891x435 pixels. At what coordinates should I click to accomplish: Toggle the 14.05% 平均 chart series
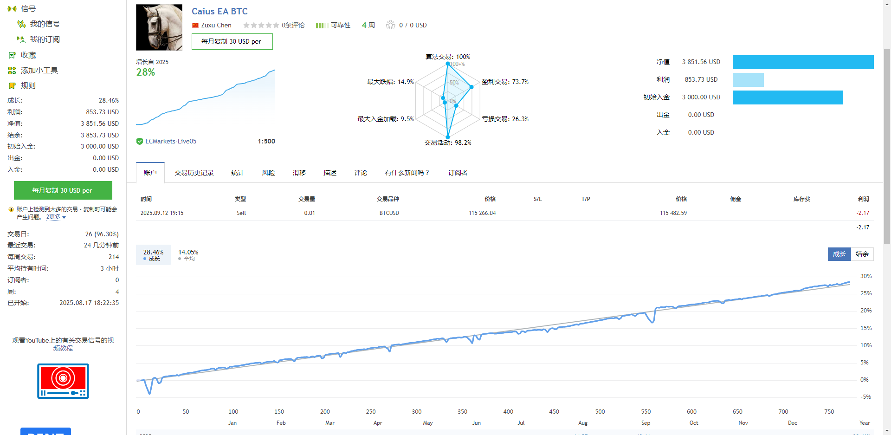point(188,255)
